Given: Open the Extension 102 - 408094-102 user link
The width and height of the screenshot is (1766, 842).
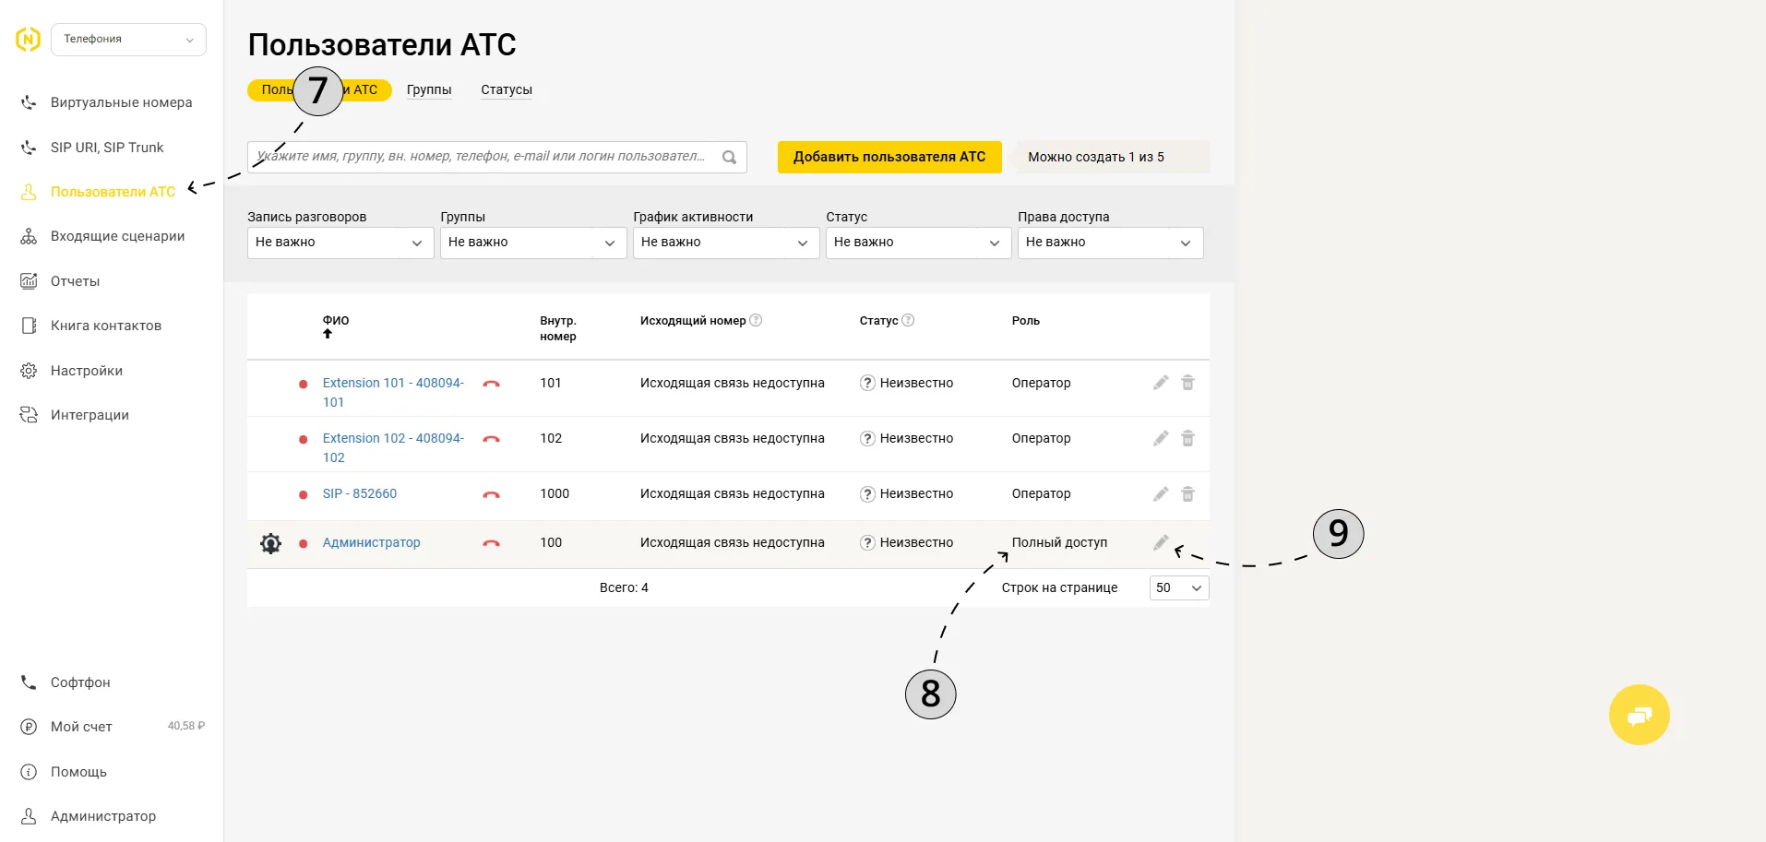Looking at the screenshot, I should (x=393, y=447).
